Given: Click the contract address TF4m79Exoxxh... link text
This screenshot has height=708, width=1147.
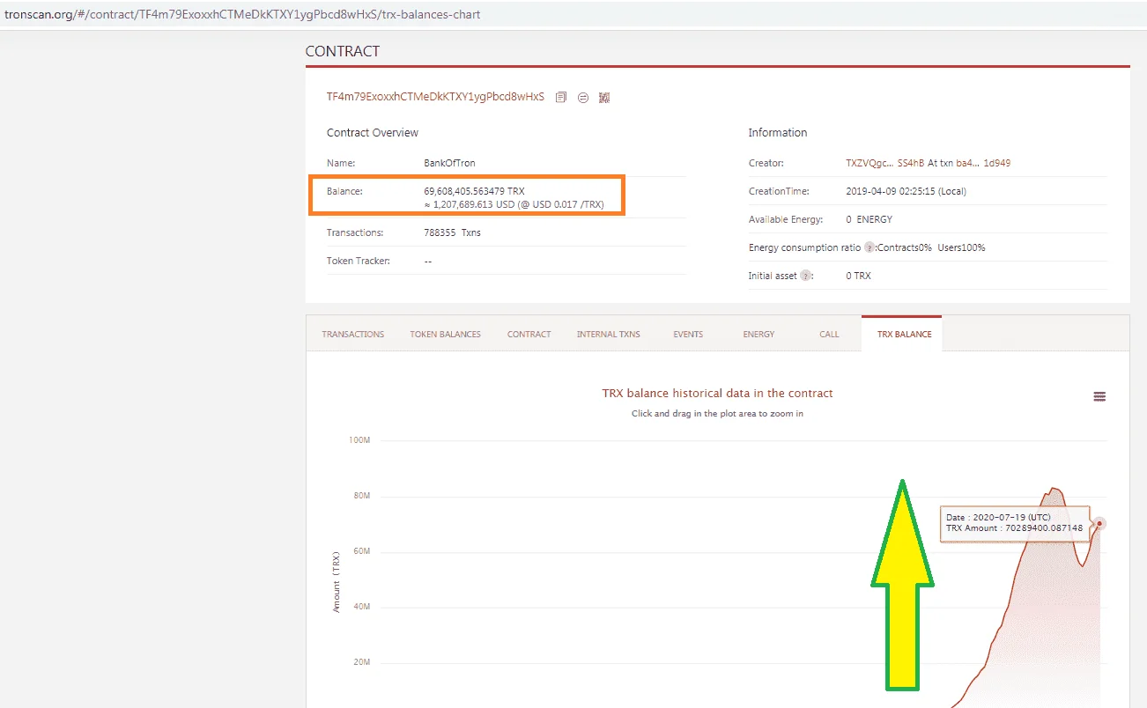Looking at the screenshot, I should pyautogui.click(x=435, y=97).
